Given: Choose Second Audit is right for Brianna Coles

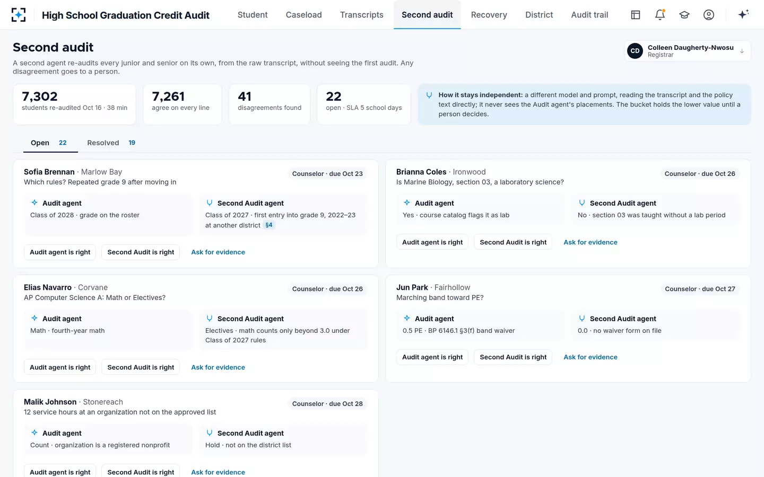Looking at the screenshot, I should 513,242.
